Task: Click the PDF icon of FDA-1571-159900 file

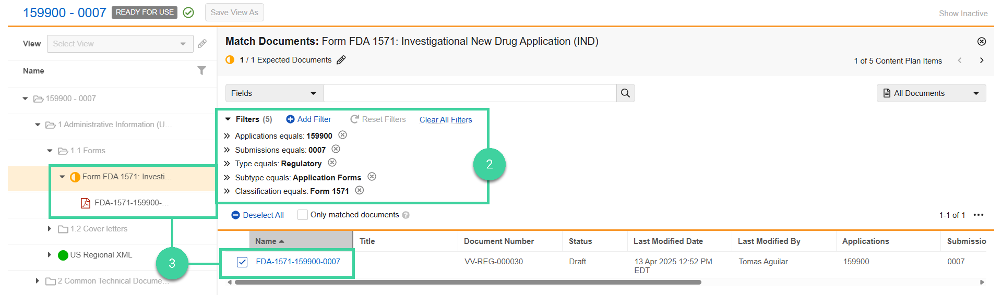Action: pos(86,203)
